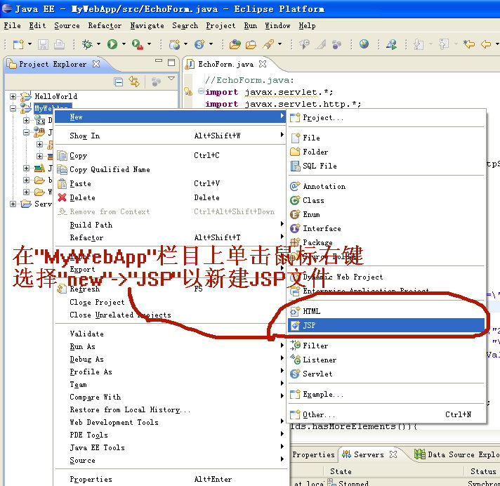
Task: Collapse the import fold marker in editor
Action: (201, 91)
